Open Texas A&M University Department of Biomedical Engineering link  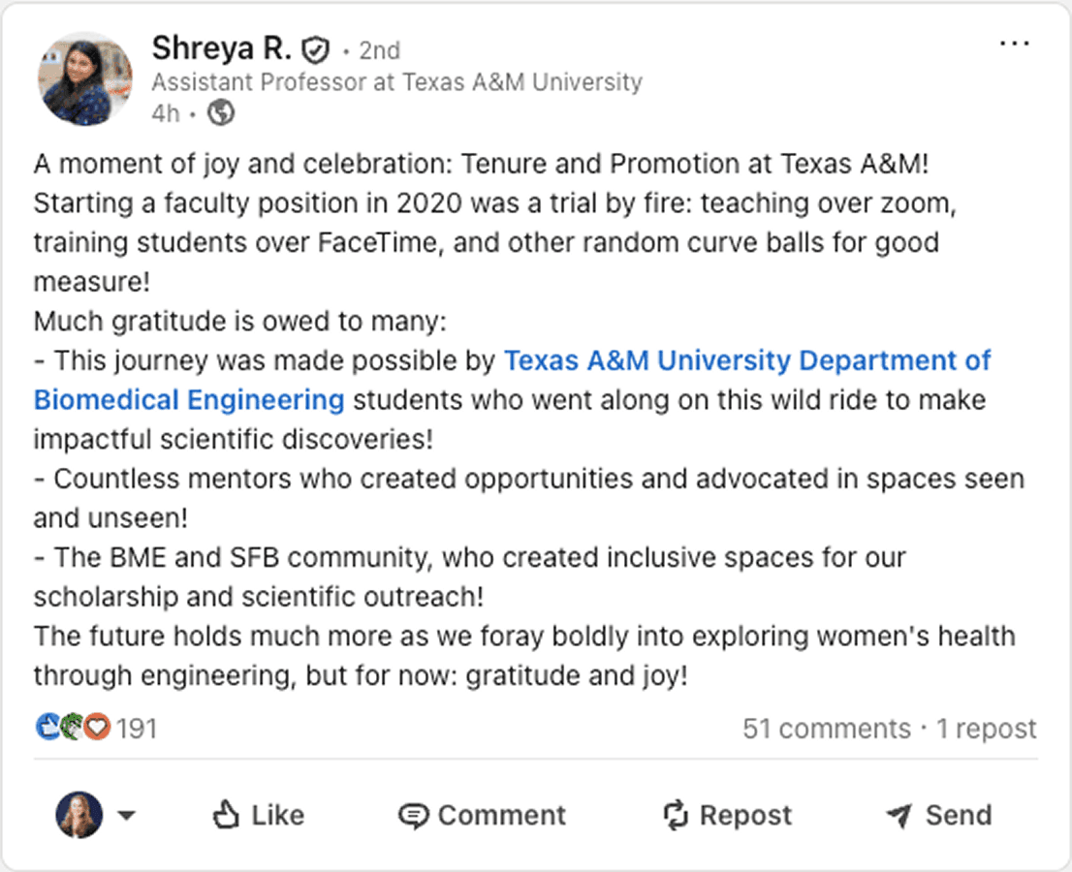[x=512, y=380]
